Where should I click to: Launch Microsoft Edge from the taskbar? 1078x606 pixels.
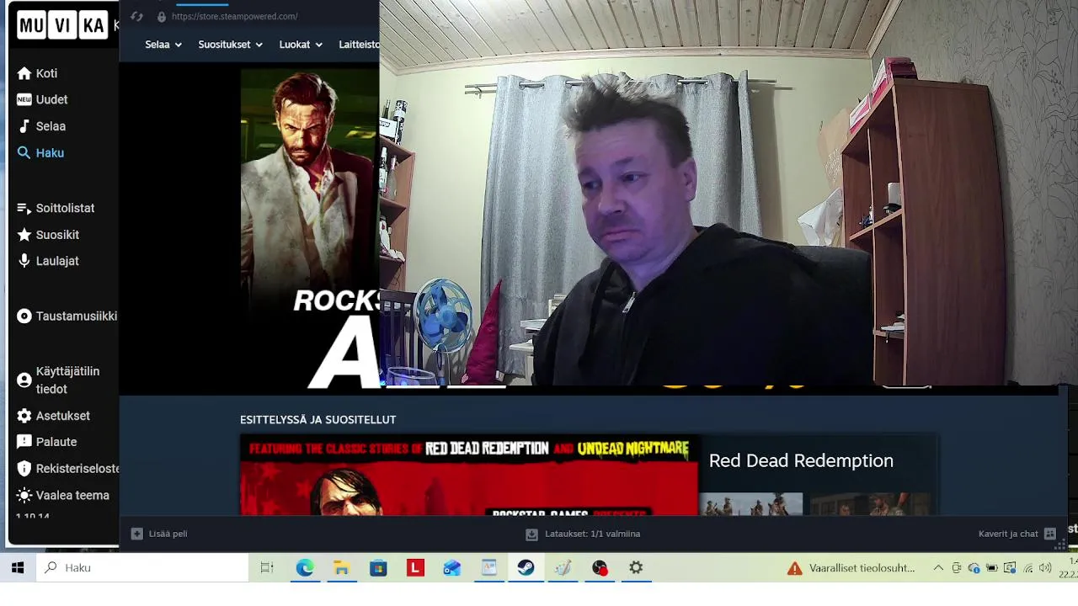[304, 568]
